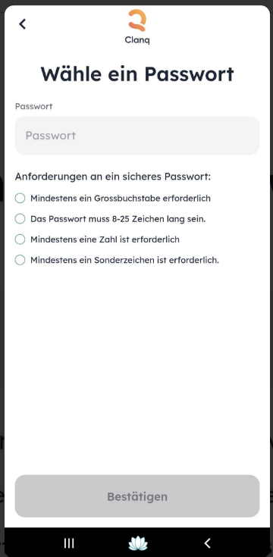Click 'Anforderungen an ein sicheres Passwort' heading
This screenshot has height=557, width=273.
[113, 177]
